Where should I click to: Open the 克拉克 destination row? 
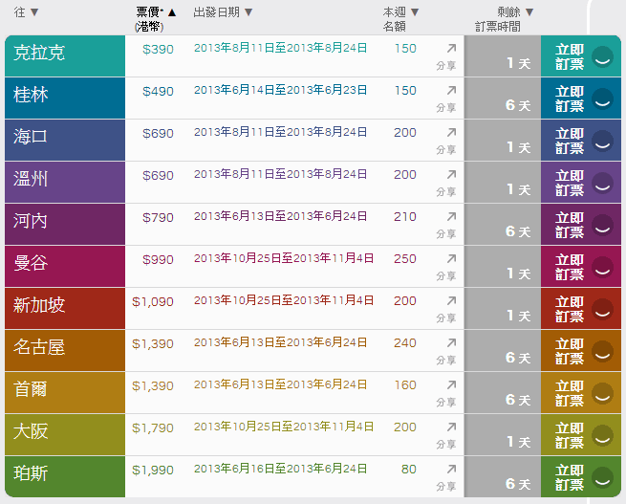(x=65, y=55)
